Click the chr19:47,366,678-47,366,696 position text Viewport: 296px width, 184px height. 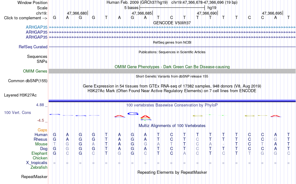[x=198, y=2]
